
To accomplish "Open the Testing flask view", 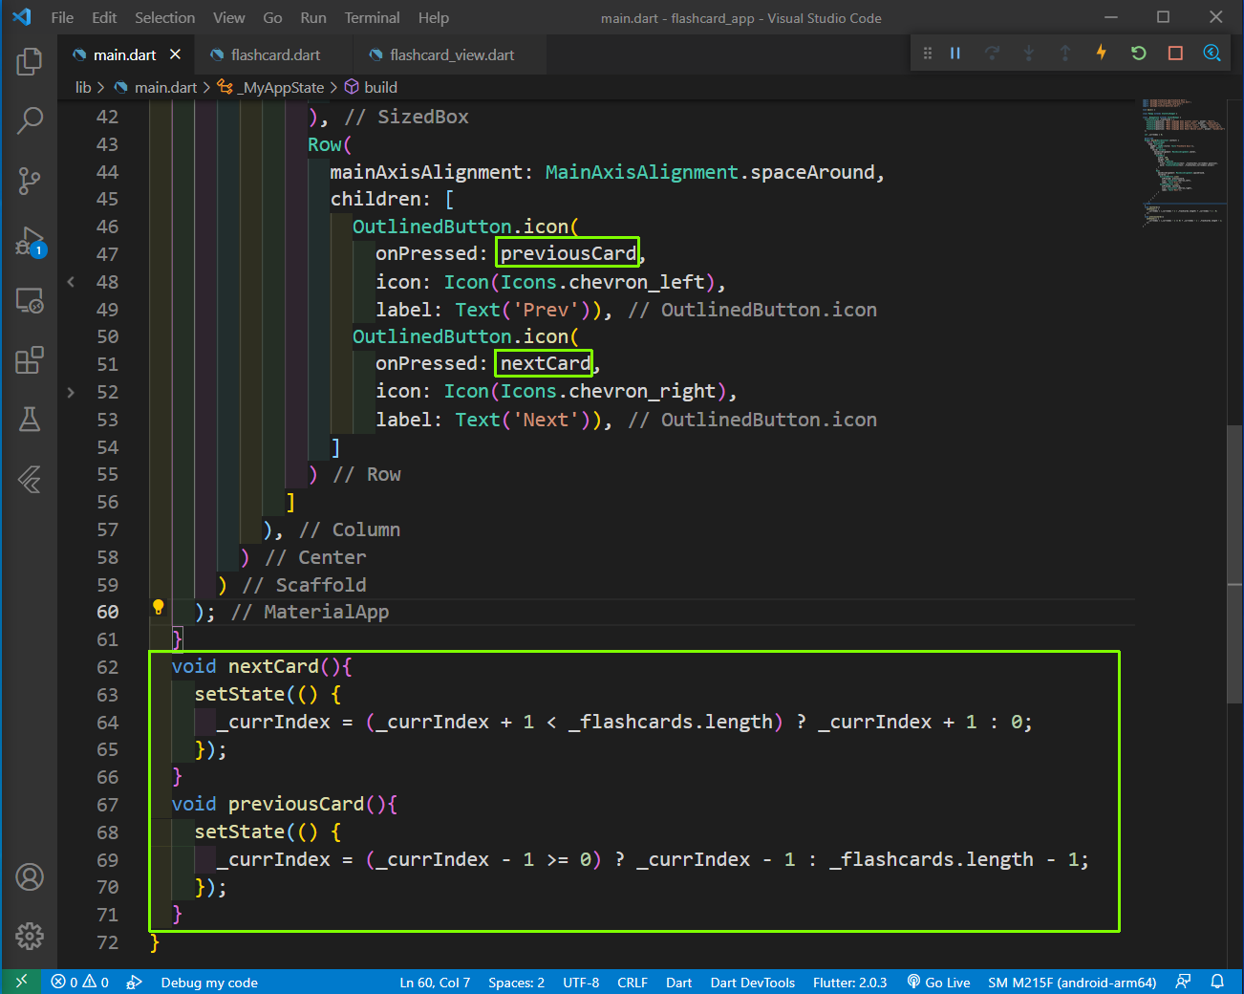I will [x=30, y=419].
